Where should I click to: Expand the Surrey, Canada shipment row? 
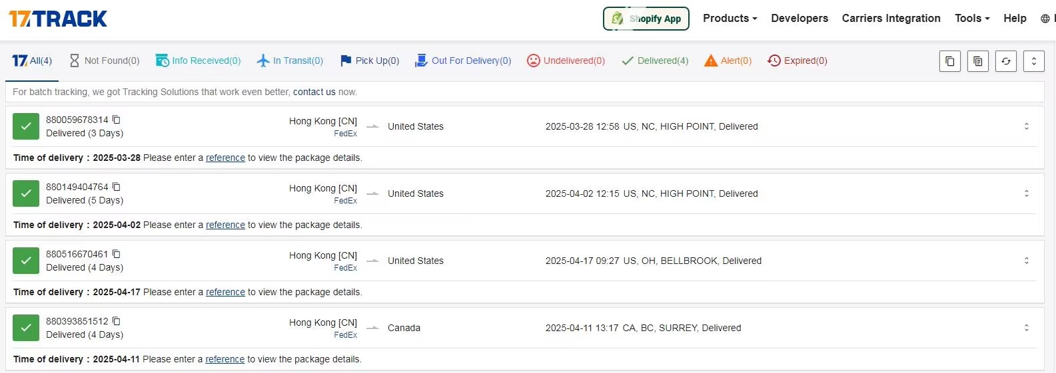(1026, 328)
